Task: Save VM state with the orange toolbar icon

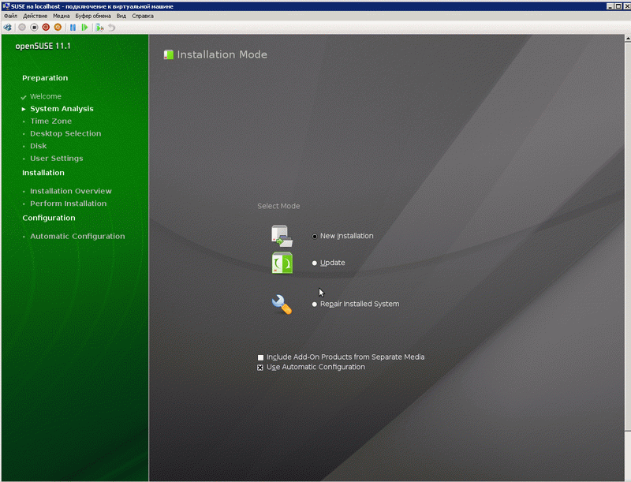Action: (58, 28)
